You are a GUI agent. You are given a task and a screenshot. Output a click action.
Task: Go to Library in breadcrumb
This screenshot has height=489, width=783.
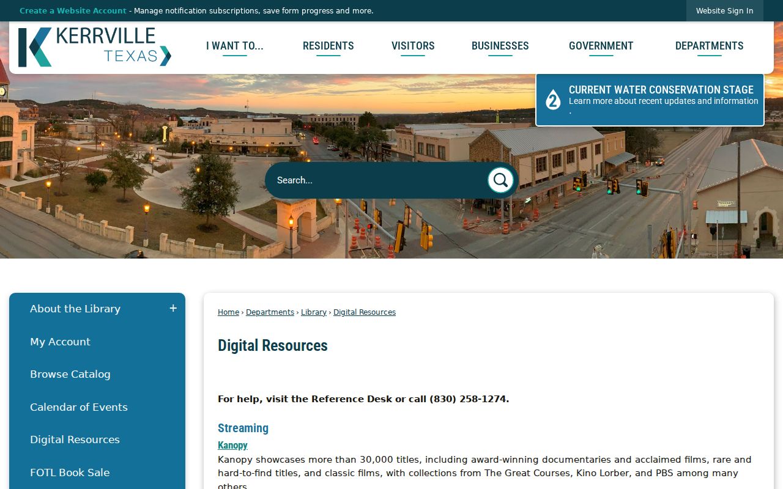pos(314,312)
